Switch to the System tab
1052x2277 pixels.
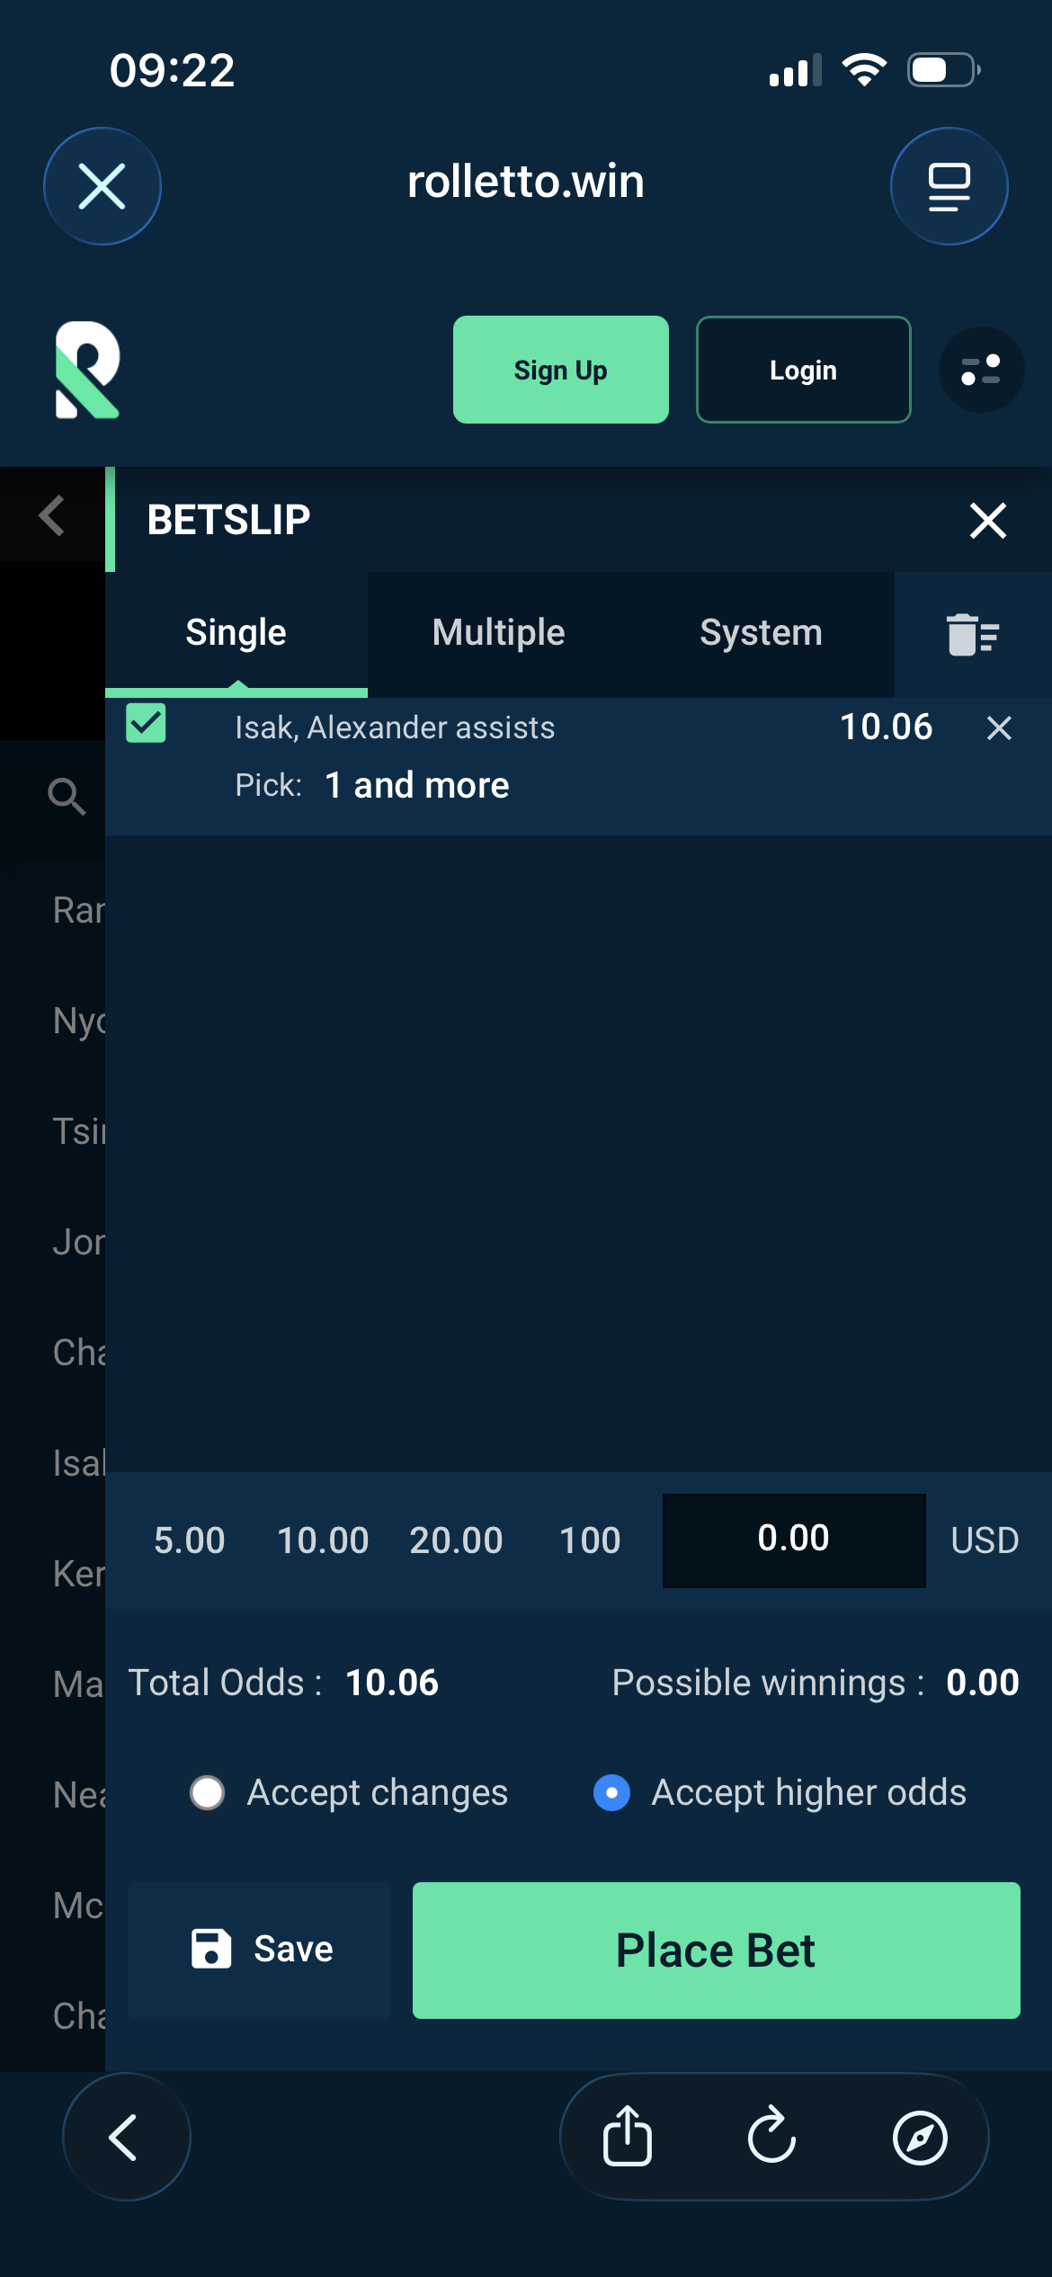761,633
